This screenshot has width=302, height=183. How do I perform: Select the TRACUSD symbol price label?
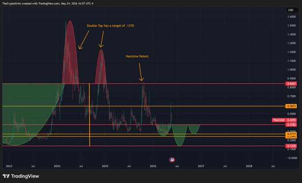(279, 120)
